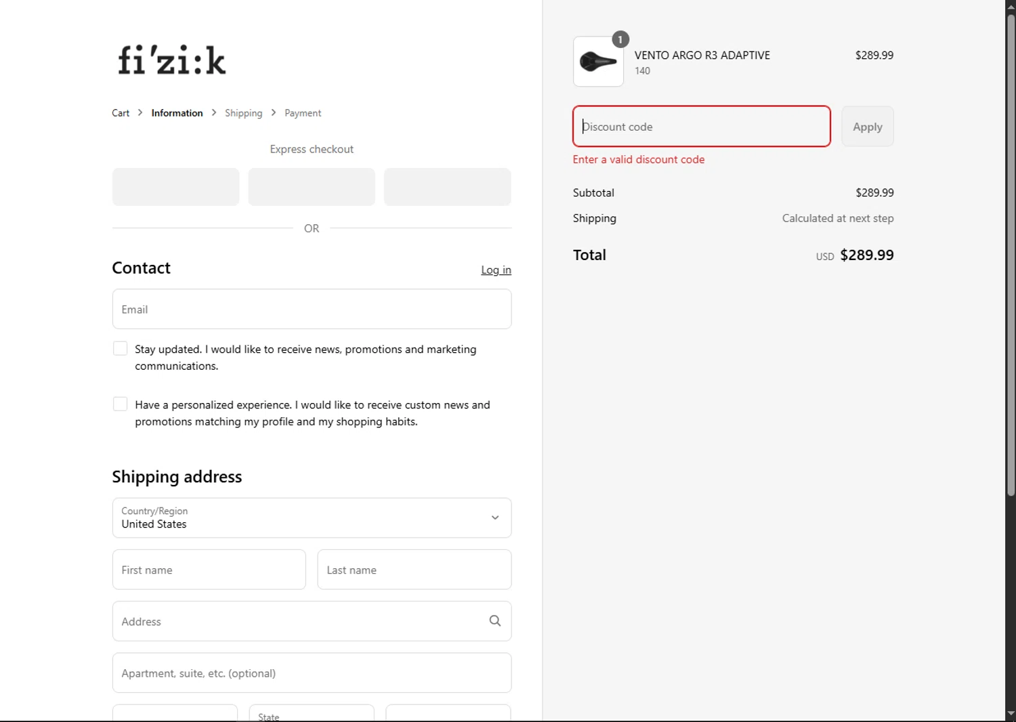Select the Payment breadcrumb step

click(303, 113)
